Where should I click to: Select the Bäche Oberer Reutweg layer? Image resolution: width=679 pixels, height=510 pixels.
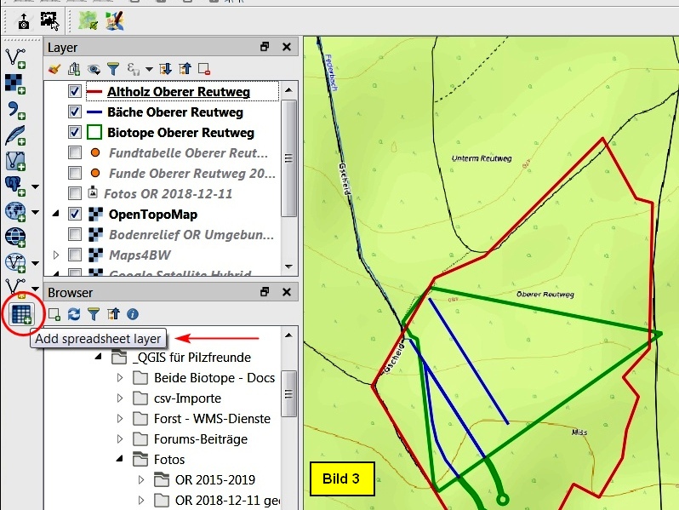click(175, 112)
